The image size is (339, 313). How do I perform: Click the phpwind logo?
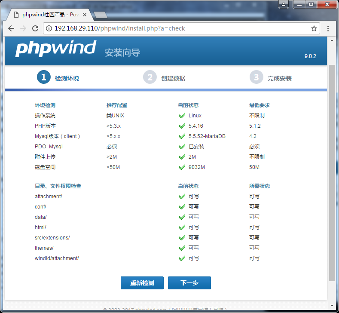click(x=56, y=49)
